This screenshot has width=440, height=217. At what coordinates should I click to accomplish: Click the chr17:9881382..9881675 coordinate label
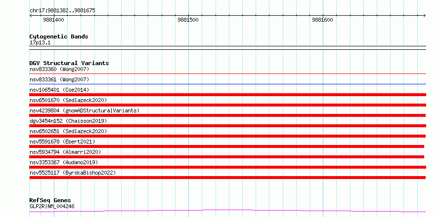(62, 11)
